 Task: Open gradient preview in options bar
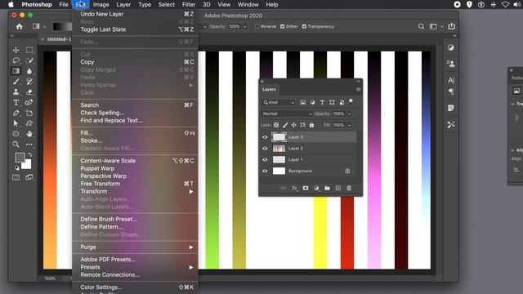coord(62,26)
